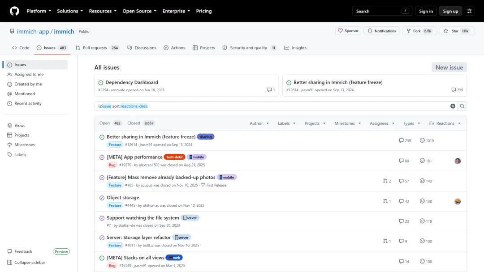484x272 pixels.
Task: Expand the Types filter dropdown
Action: pyautogui.click(x=412, y=123)
